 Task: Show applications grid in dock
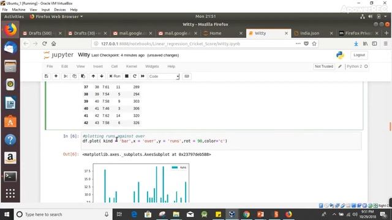point(10,193)
